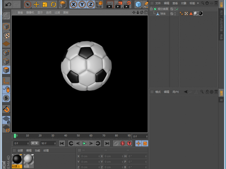
Task: Collapse the 细分曲面 tree node
Action: 151,9
